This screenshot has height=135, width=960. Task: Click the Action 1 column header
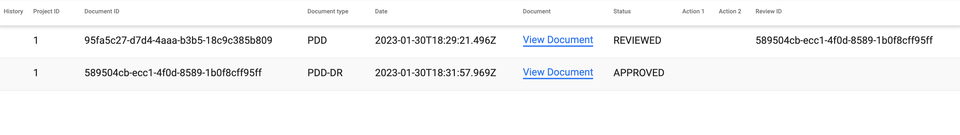[x=693, y=11]
